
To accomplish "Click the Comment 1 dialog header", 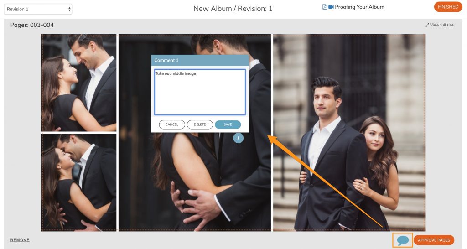I will tap(200, 60).
